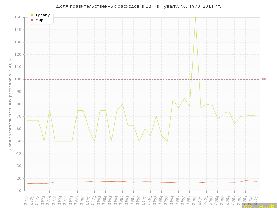Toggle the Тувалу series legend label
The width and height of the screenshot is (277, 208).
click(x=42, y=15)
